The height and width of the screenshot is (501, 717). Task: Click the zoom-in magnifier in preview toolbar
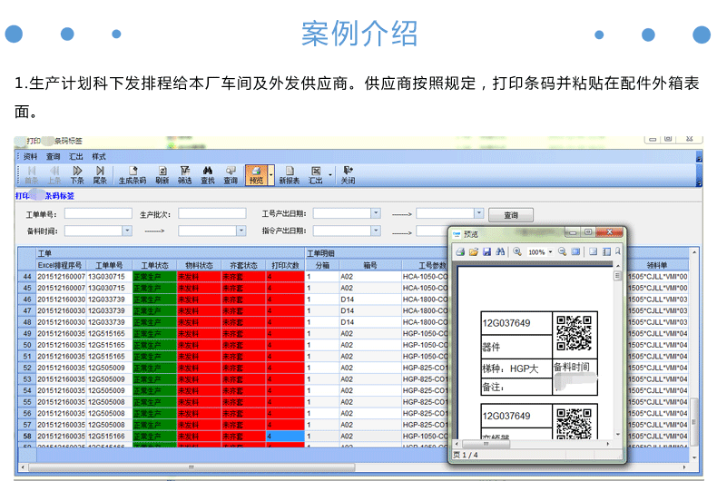517,251
